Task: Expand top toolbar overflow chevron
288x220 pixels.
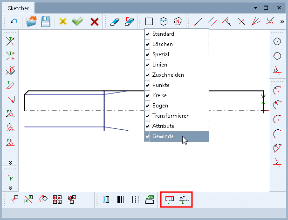Action: coord(282,22)
